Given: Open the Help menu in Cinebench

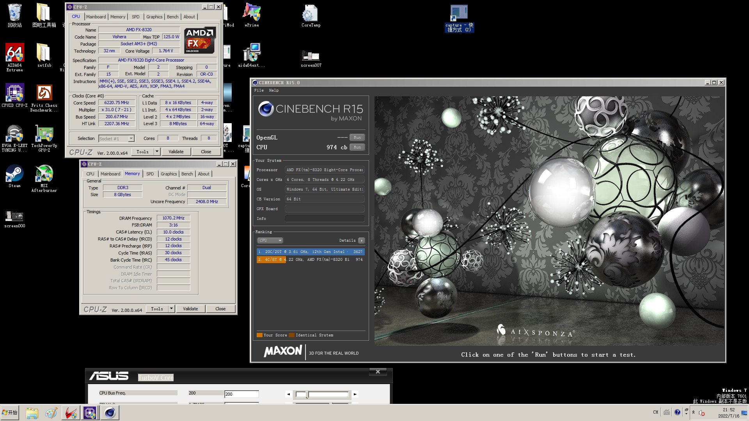Looking at the screenshot, I should (274, 90).
